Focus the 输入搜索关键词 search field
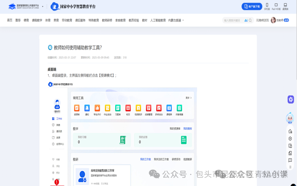The height and width of the screenshot is (186, 297). pyautogui.click(x=232, y=20)
